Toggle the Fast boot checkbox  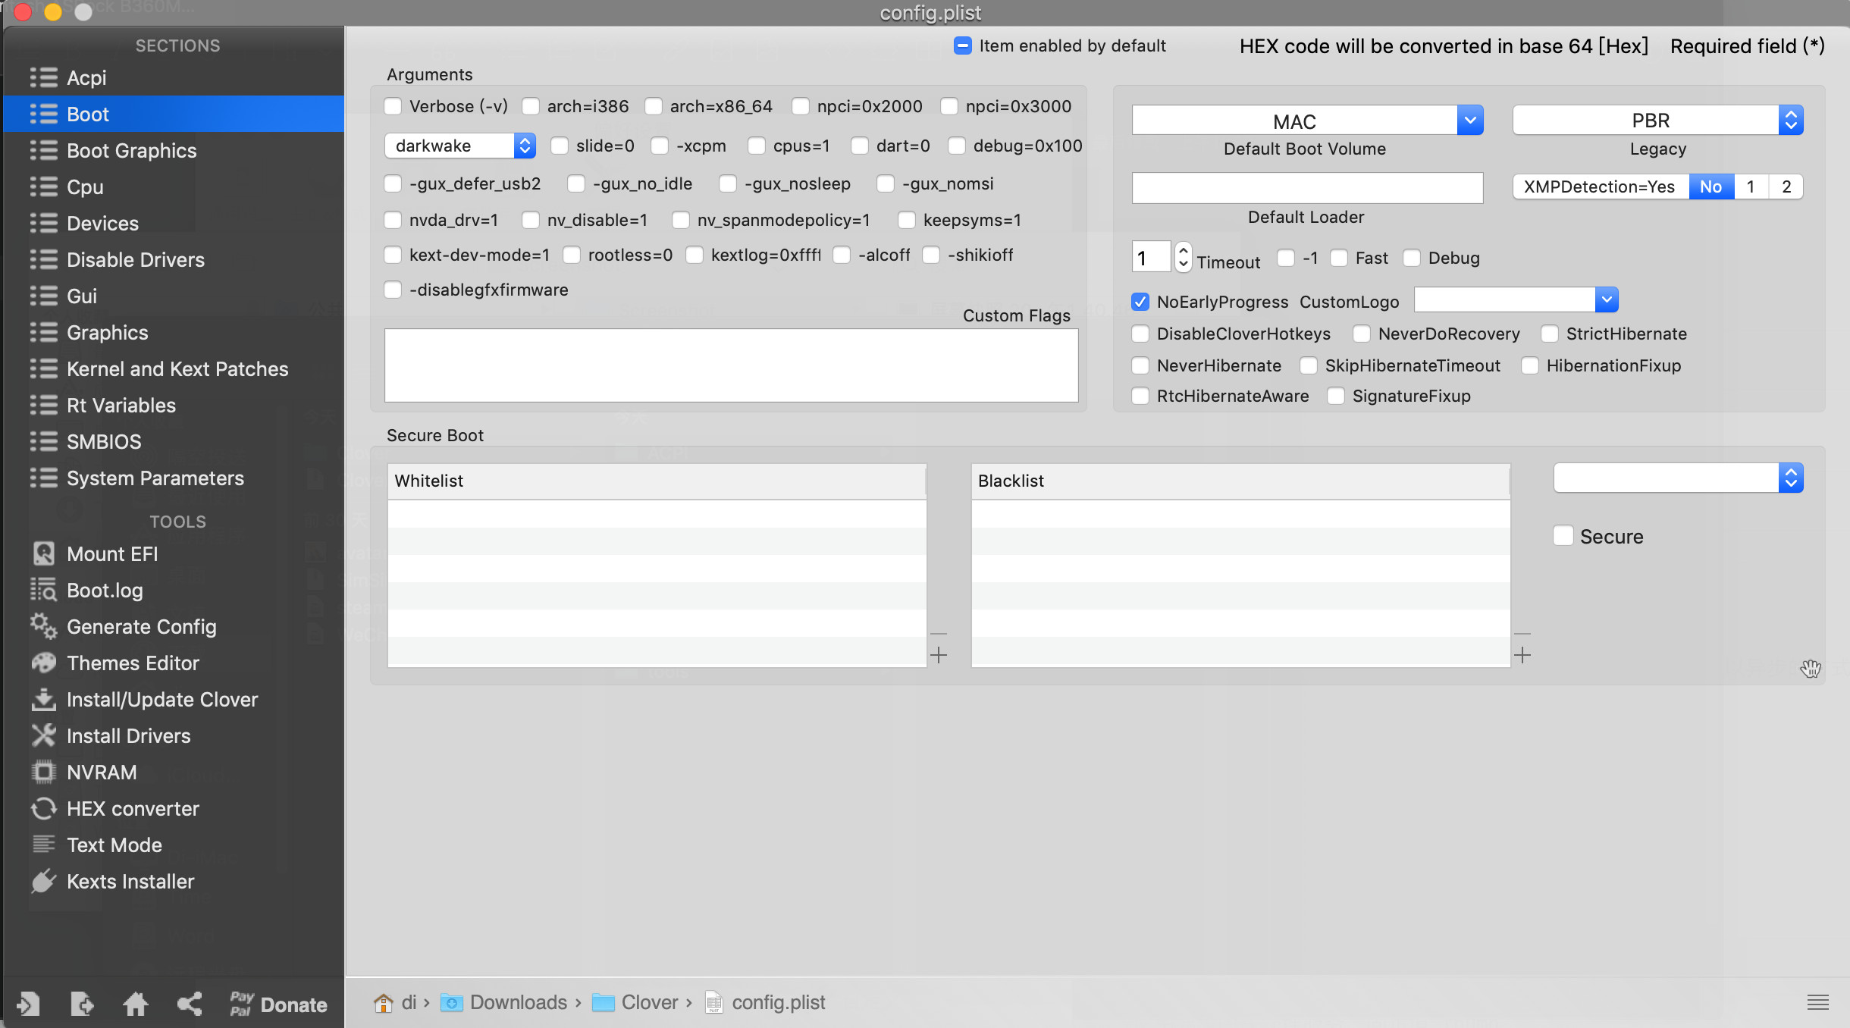[x=1339, y=258]
